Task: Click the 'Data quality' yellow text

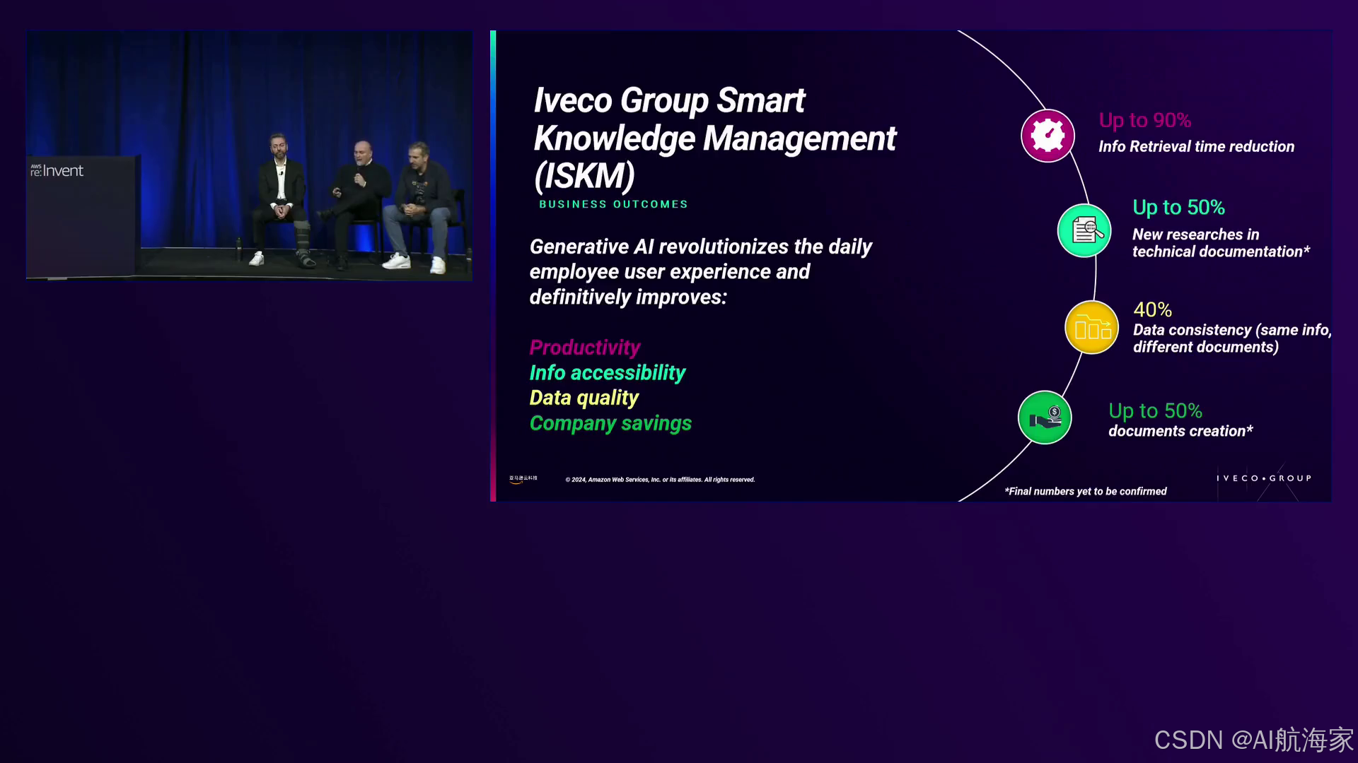Action: point(584,398)
